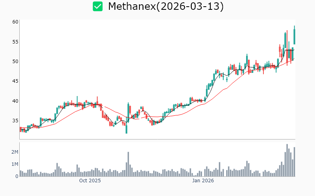Select the Methanex(2026-03-13) chart title
The image size is (315, 196).
pyautogui.click(x=166, y=7)
